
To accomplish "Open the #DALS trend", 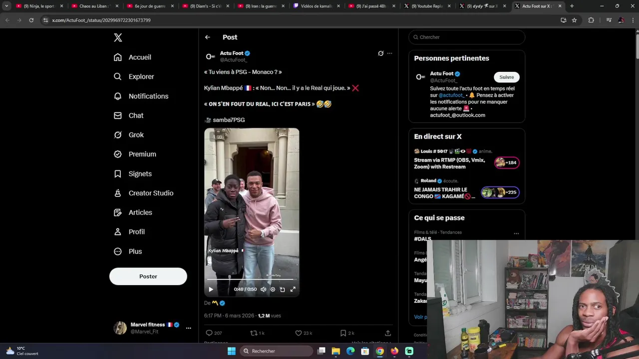I will 422,239.
